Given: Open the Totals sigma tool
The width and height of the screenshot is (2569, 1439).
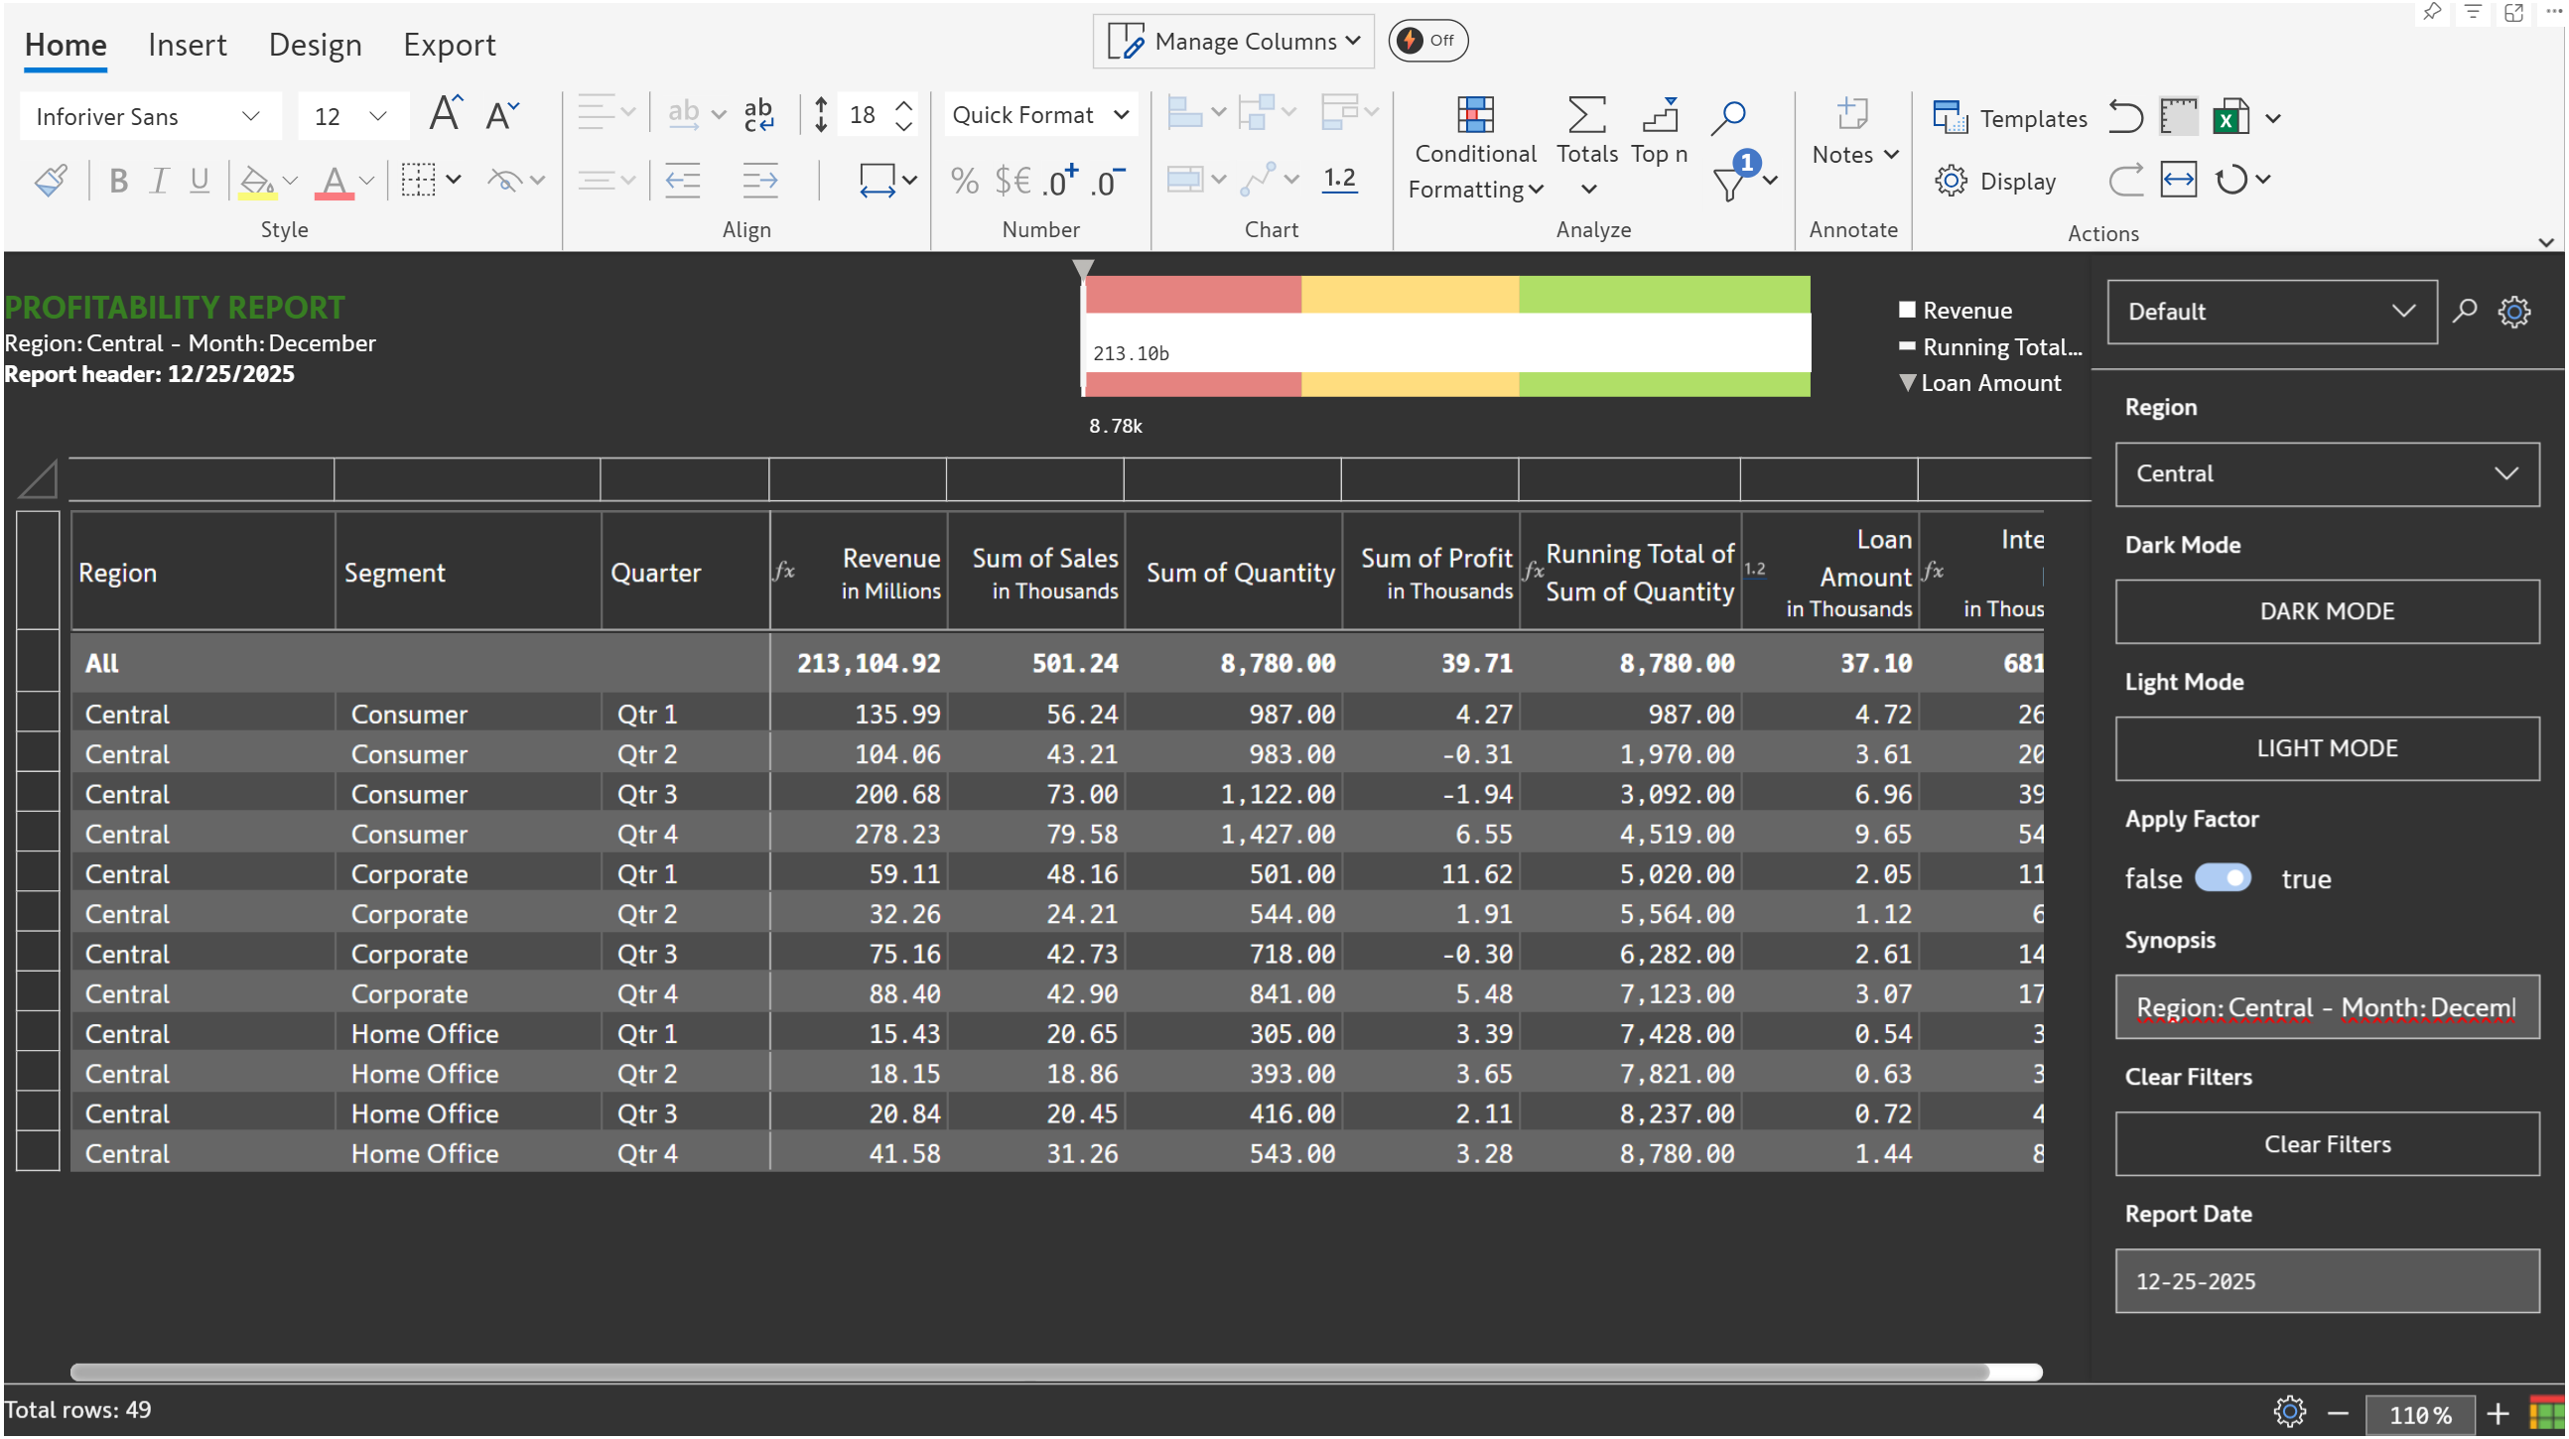Looking at the screenshot, I should tap(1585, 116).
